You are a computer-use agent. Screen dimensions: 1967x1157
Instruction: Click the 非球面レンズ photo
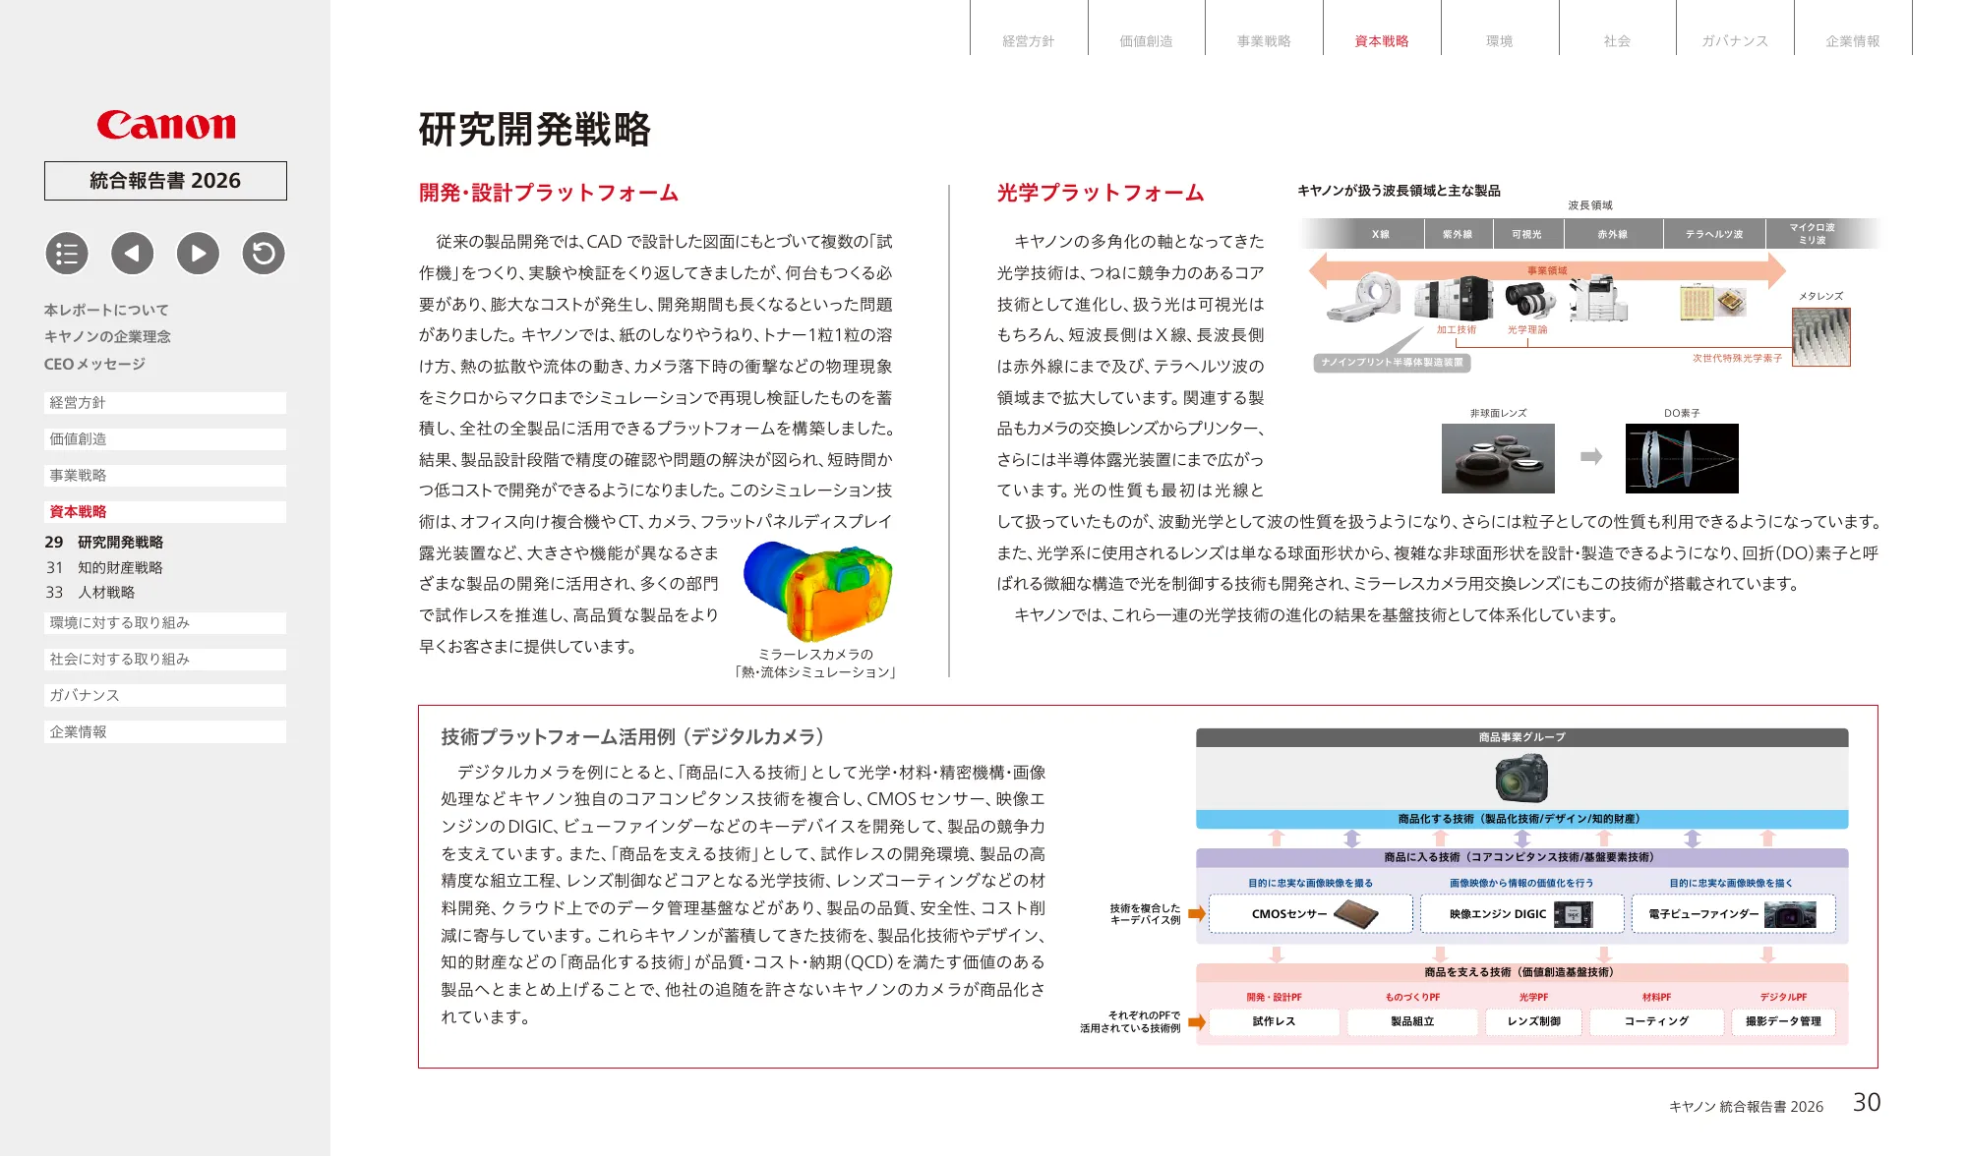[1498, 458]
